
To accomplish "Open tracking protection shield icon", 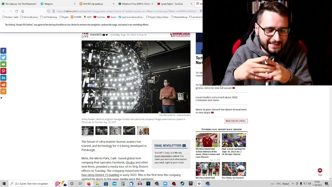I will tap(49, 11).
